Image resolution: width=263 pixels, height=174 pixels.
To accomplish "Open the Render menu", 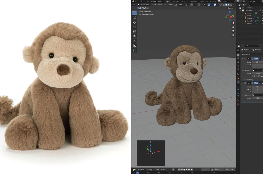I will coord(146,1).
